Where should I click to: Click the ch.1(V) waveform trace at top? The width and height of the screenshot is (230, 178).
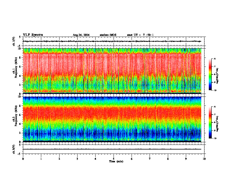click(x=112, y=41)
